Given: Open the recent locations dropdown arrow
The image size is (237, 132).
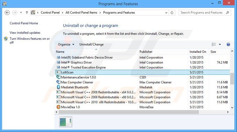Looking at the screenshot, I should click(x=21, y=13).
